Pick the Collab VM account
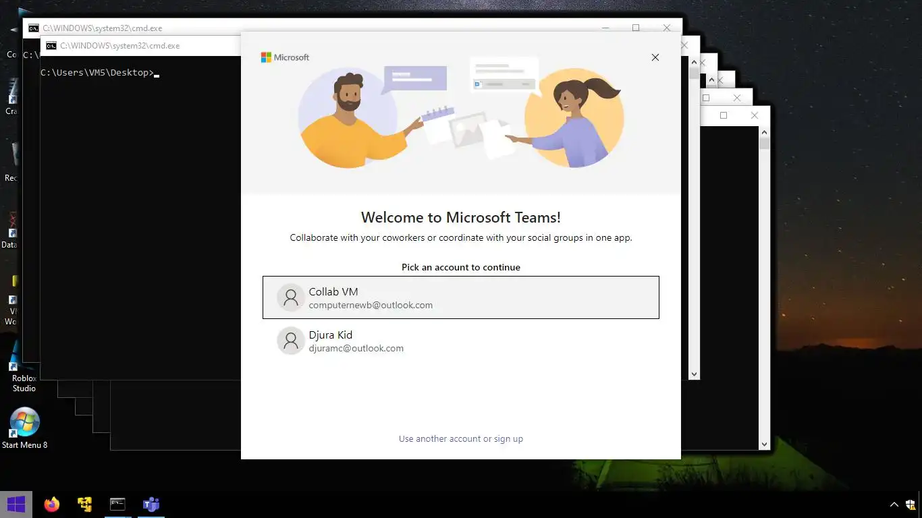This screenshot has height=518, width=922. tap(461, 297)
